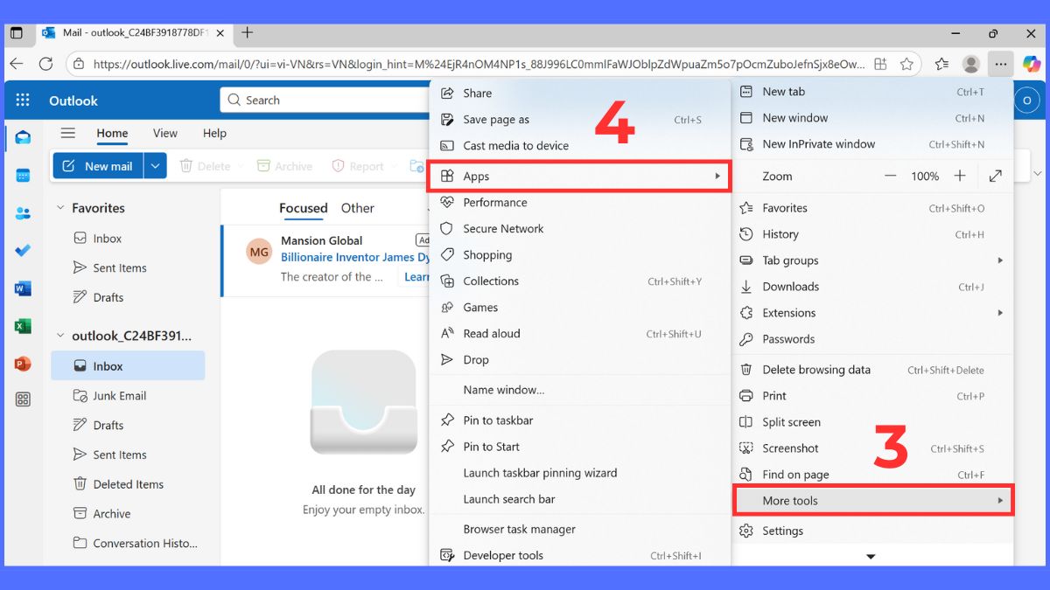Enter full screen via zoom arrow
1050x590 pixels.
(x=995, y=176)
